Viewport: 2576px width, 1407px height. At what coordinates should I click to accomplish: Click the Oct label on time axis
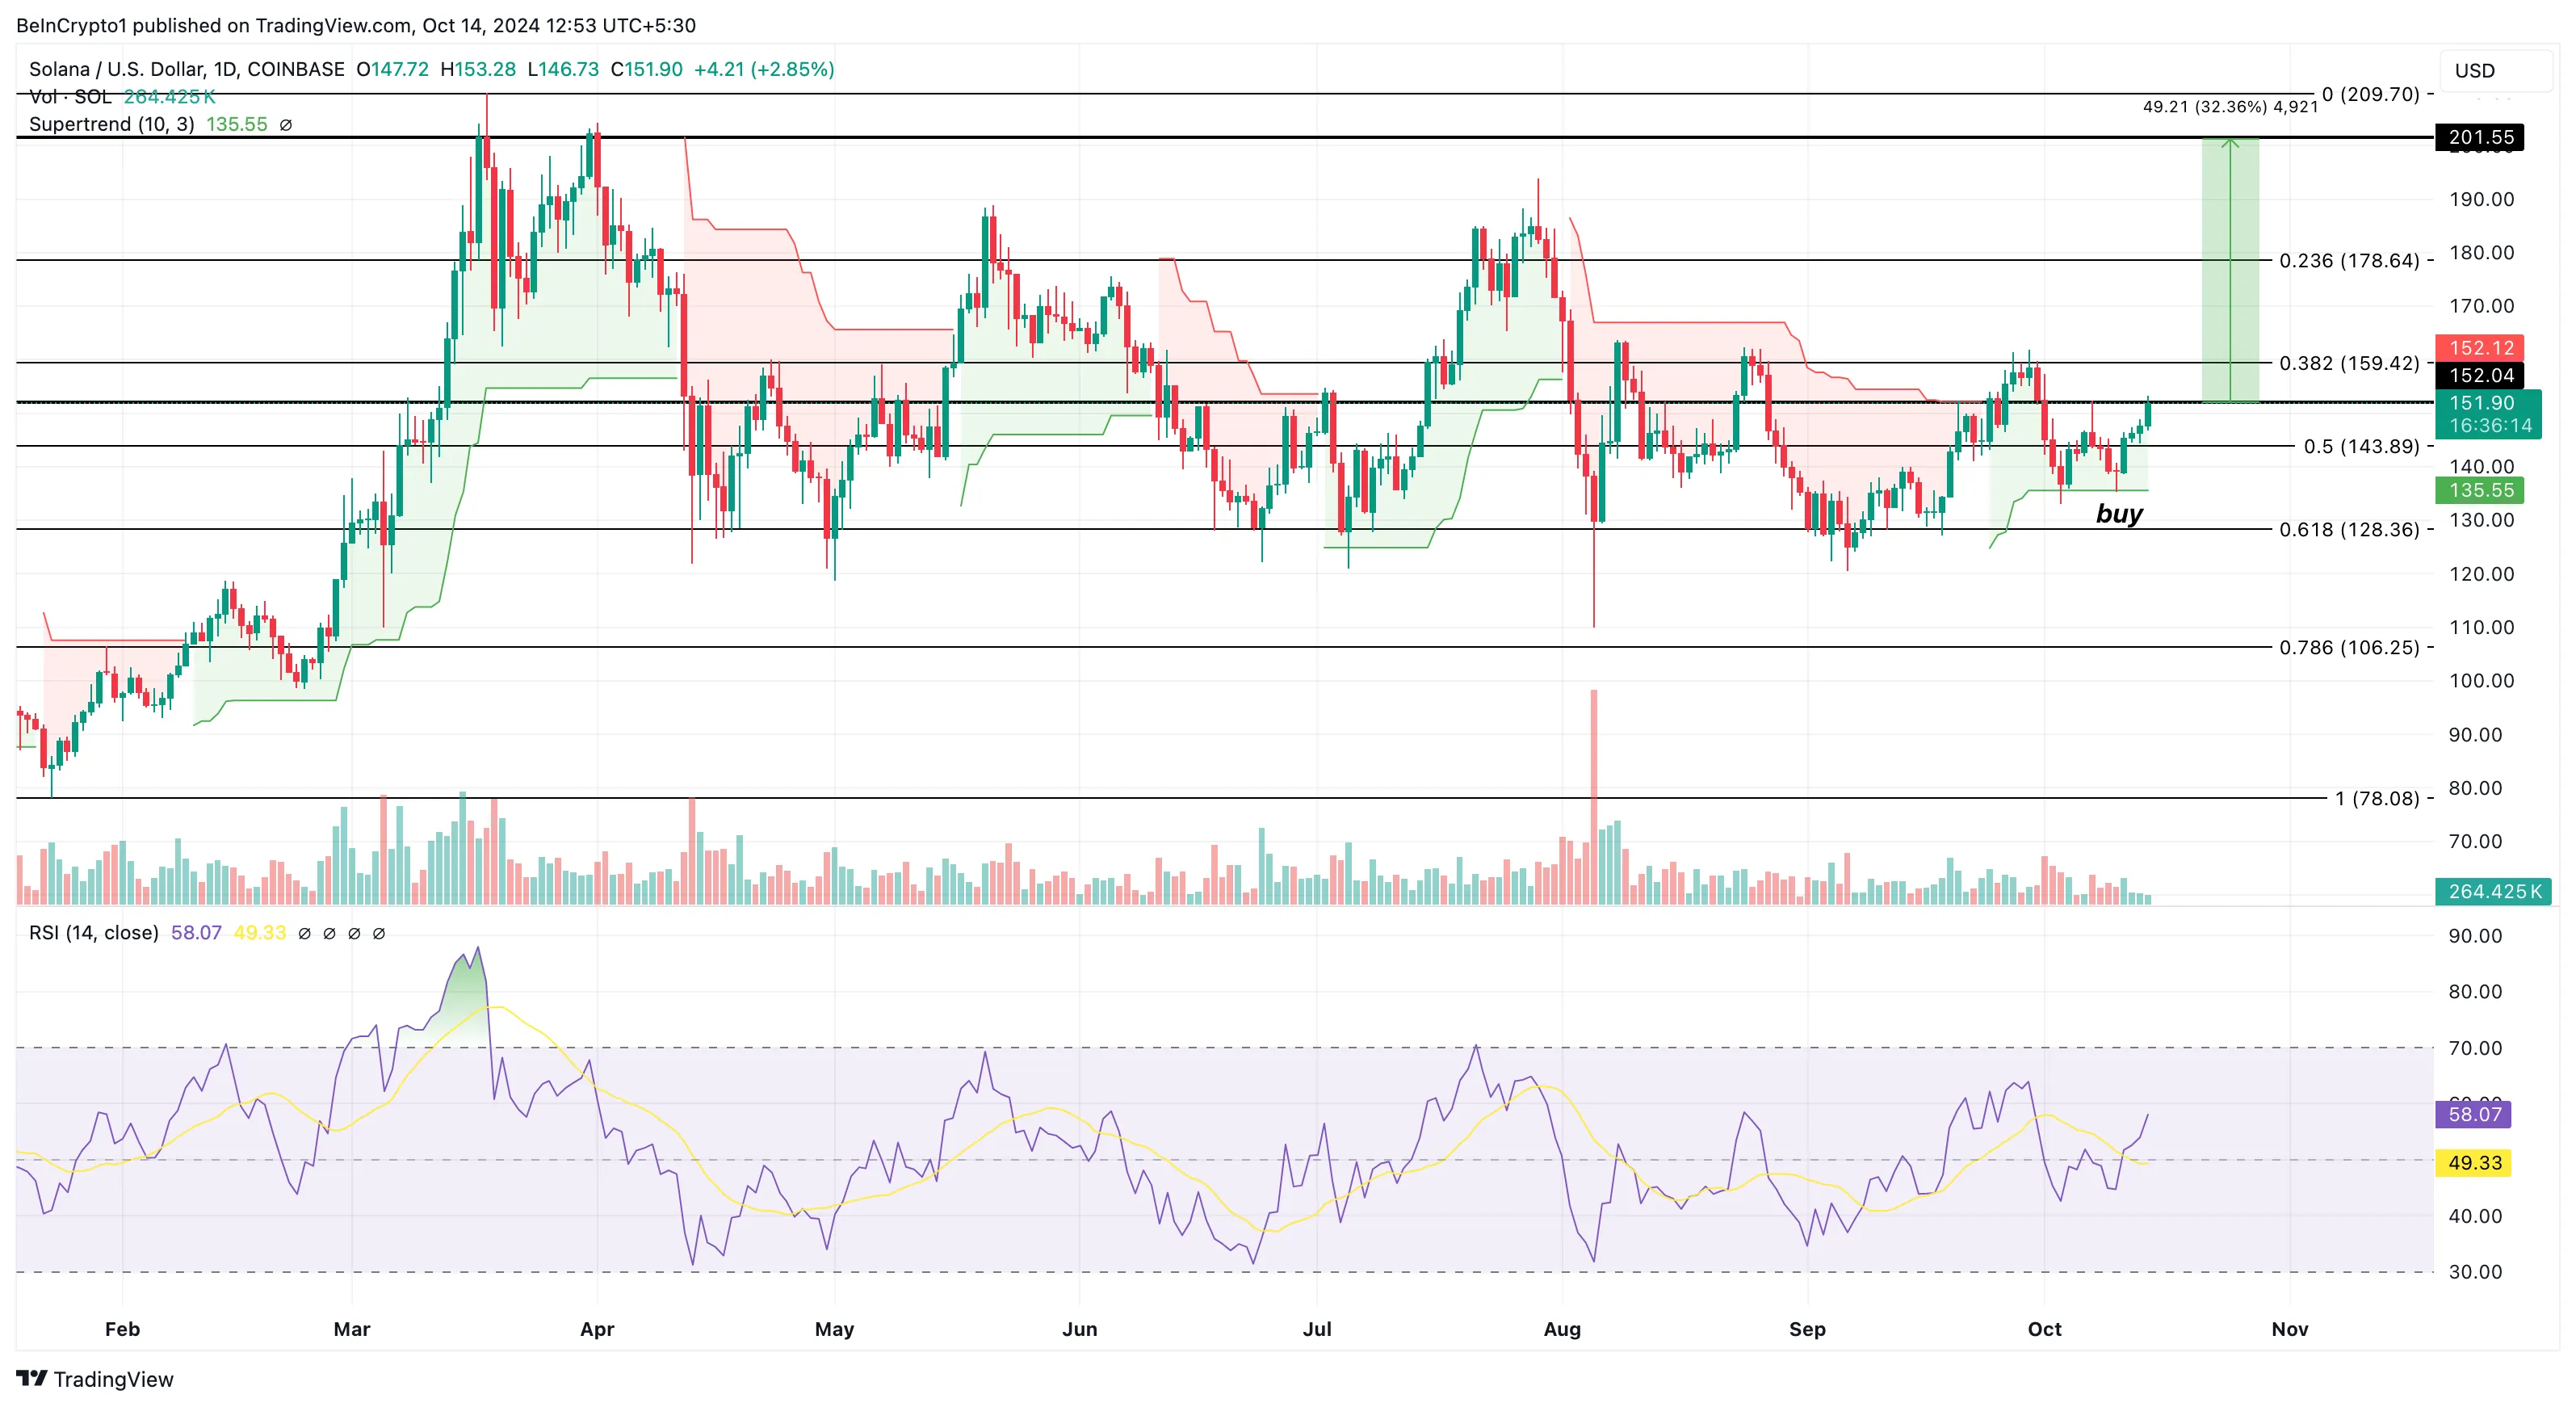click(2044, 1329)
